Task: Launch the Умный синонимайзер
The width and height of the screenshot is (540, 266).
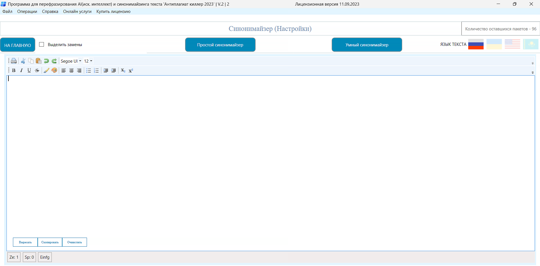Action: coord(367,45)
